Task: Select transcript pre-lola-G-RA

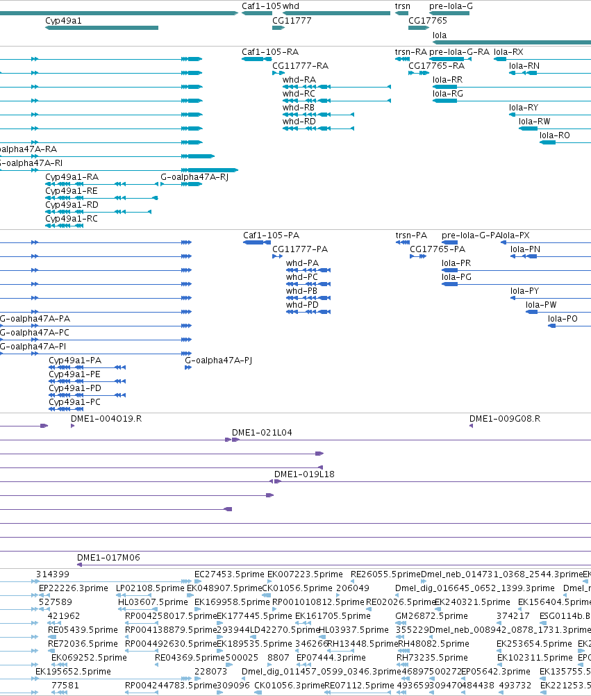Action: pos(450,59)
